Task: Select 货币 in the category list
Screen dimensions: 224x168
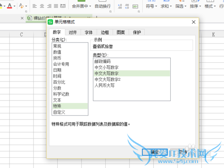Action: pos(70,58)
